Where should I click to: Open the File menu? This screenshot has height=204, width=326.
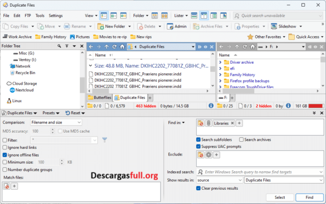6,16
